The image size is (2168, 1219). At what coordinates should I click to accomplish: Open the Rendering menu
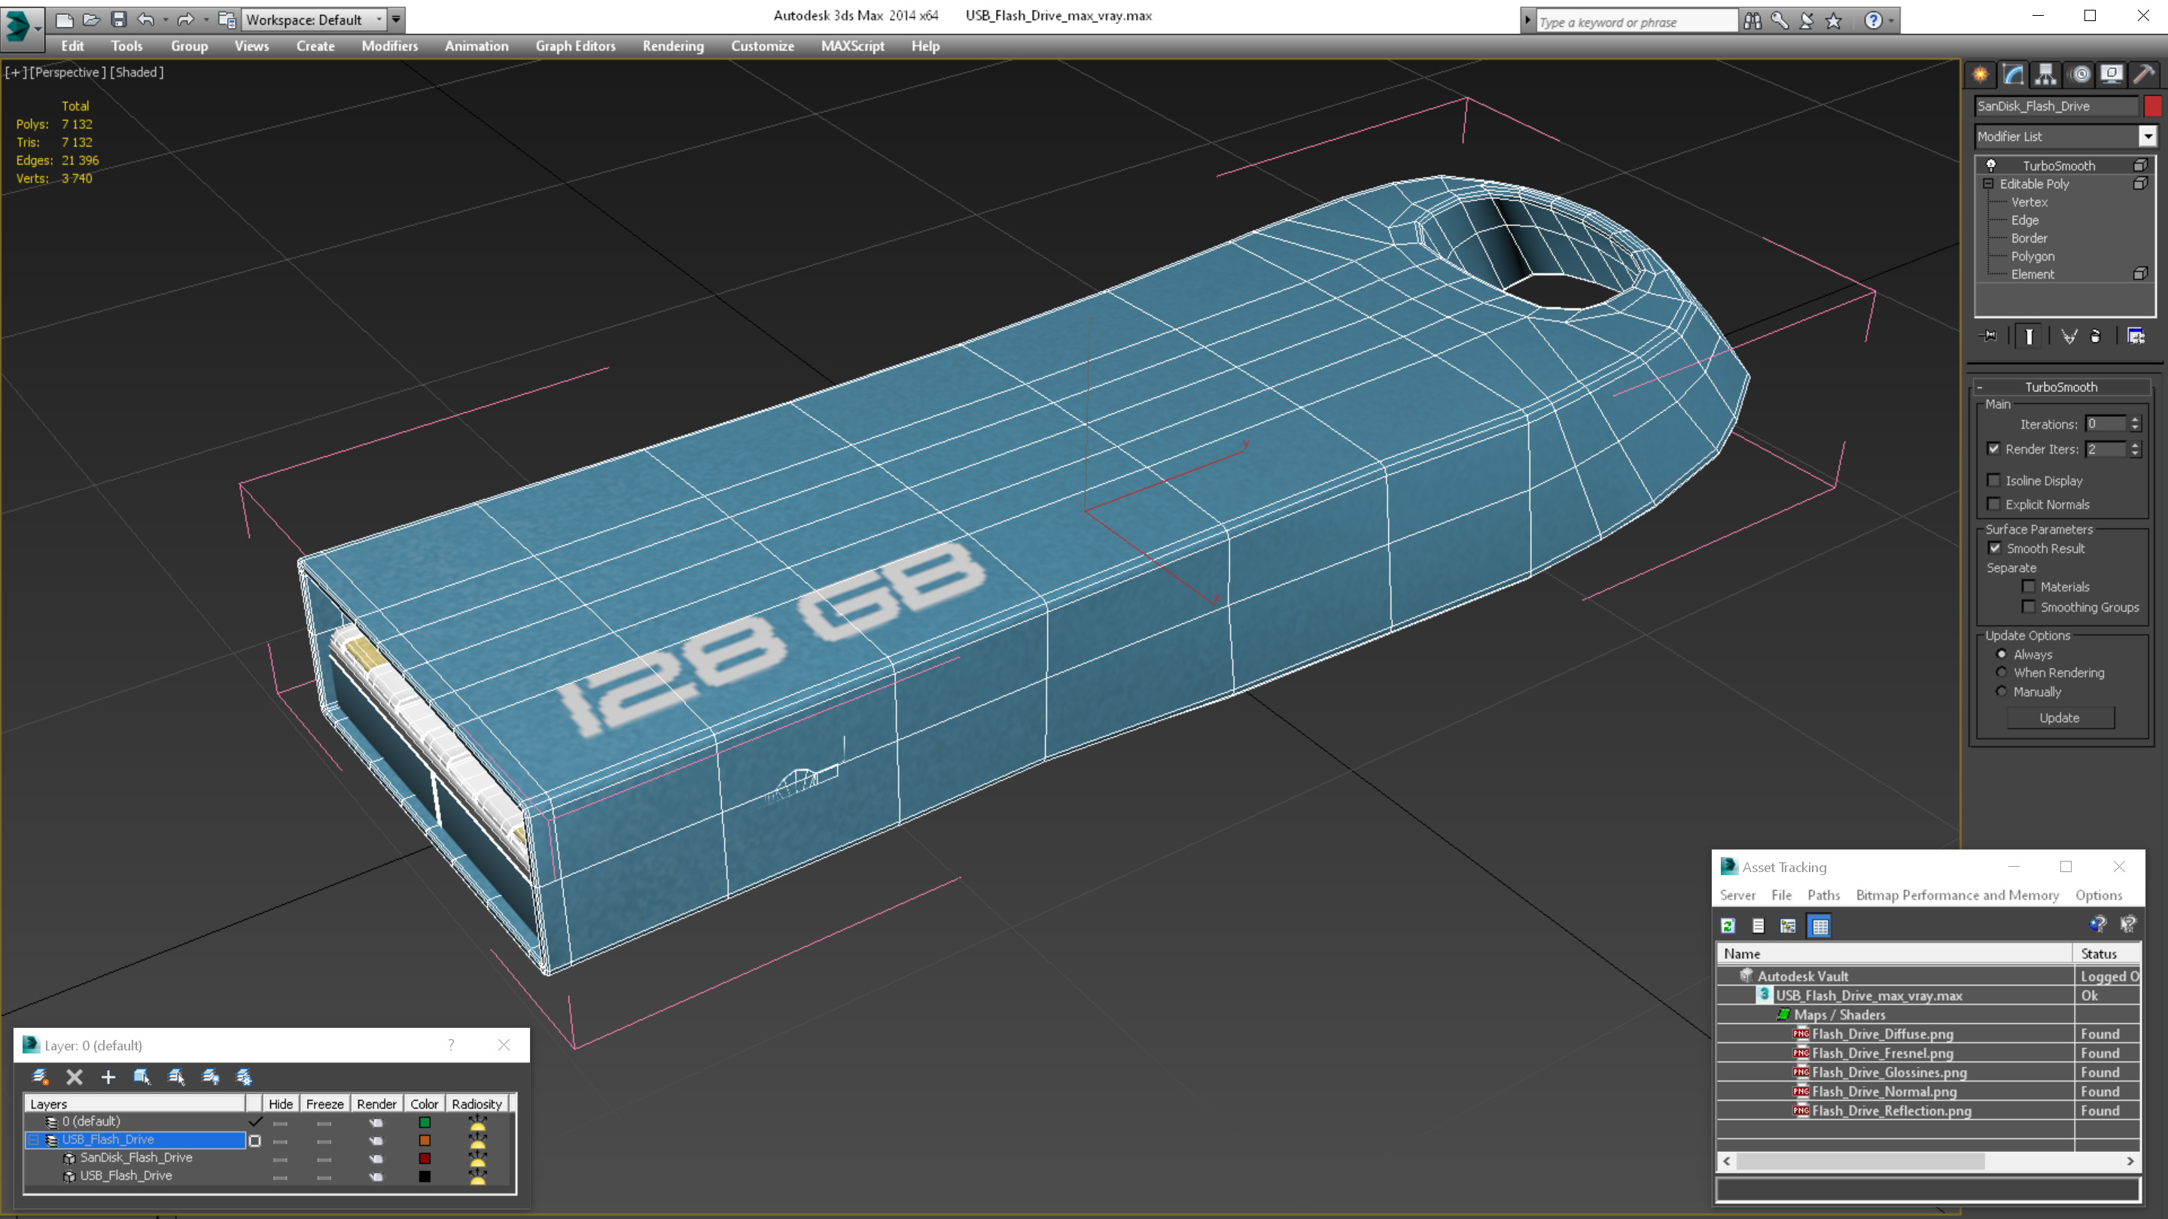point(672,46)
